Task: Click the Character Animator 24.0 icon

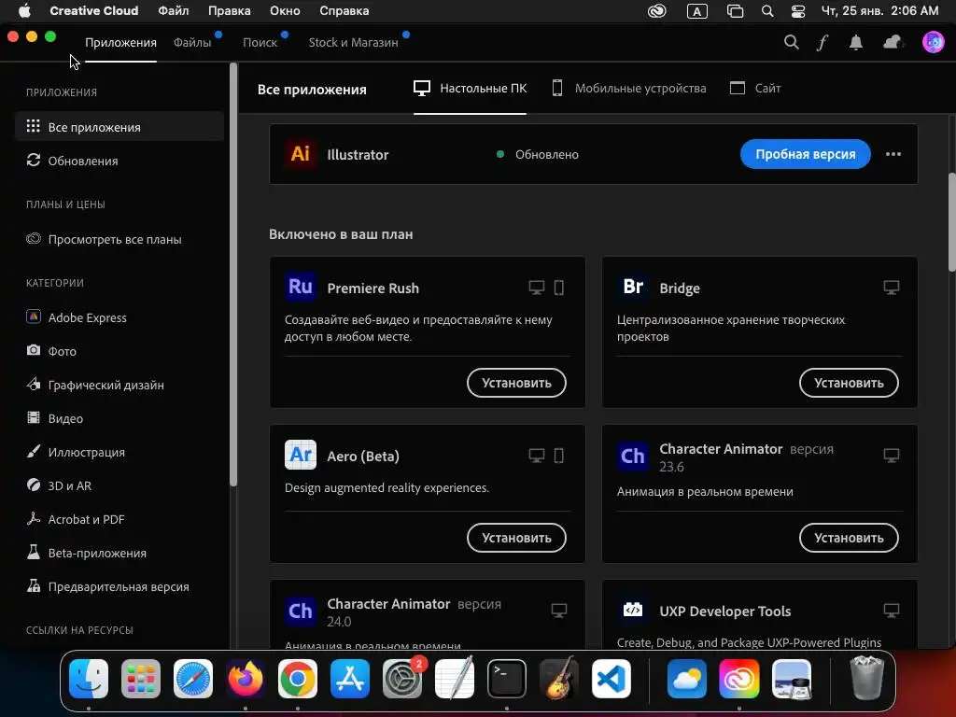Action: click(300, 611)
